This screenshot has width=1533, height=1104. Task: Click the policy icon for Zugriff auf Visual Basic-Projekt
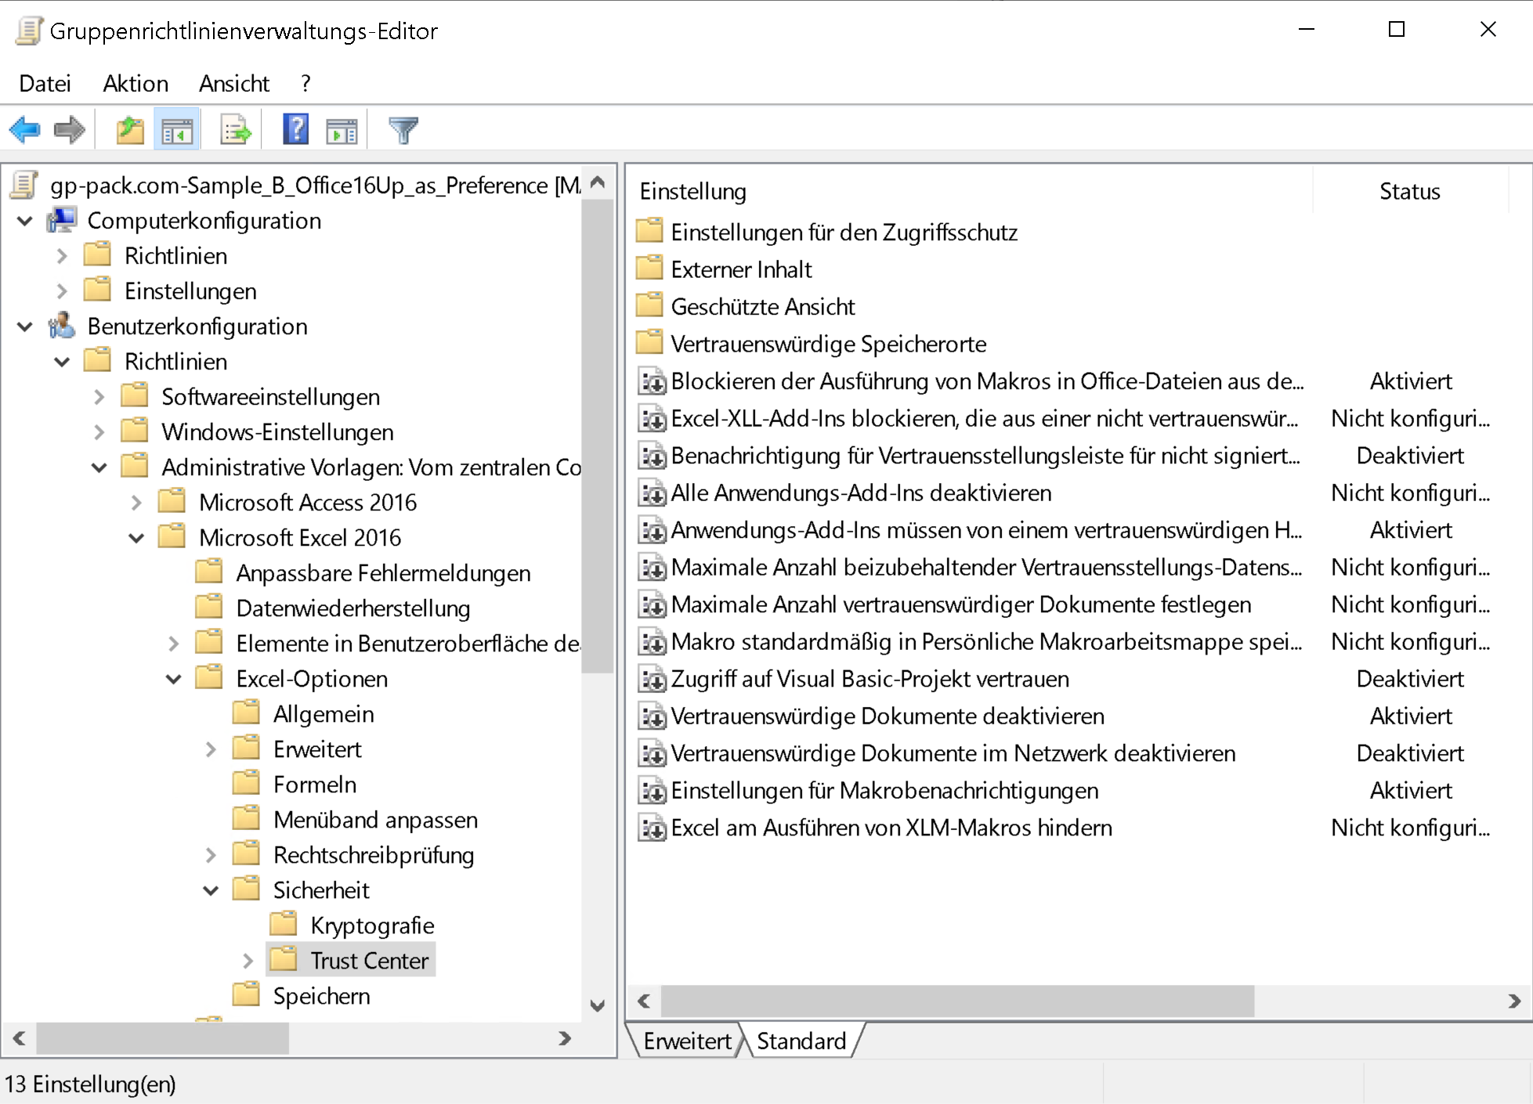pos(652,679)
